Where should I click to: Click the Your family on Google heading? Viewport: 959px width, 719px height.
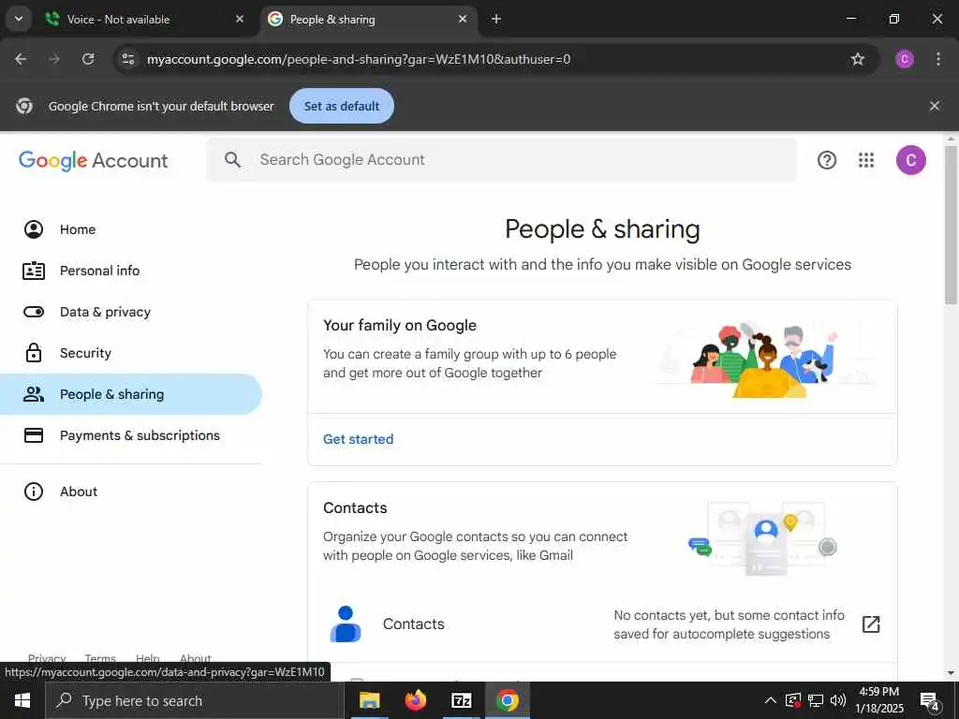click(400, 325)
